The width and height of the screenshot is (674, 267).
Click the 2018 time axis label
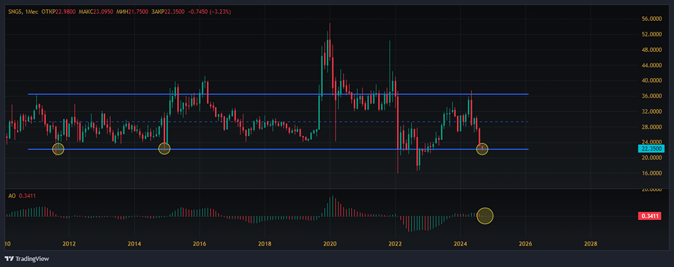[x=265, y=244]
